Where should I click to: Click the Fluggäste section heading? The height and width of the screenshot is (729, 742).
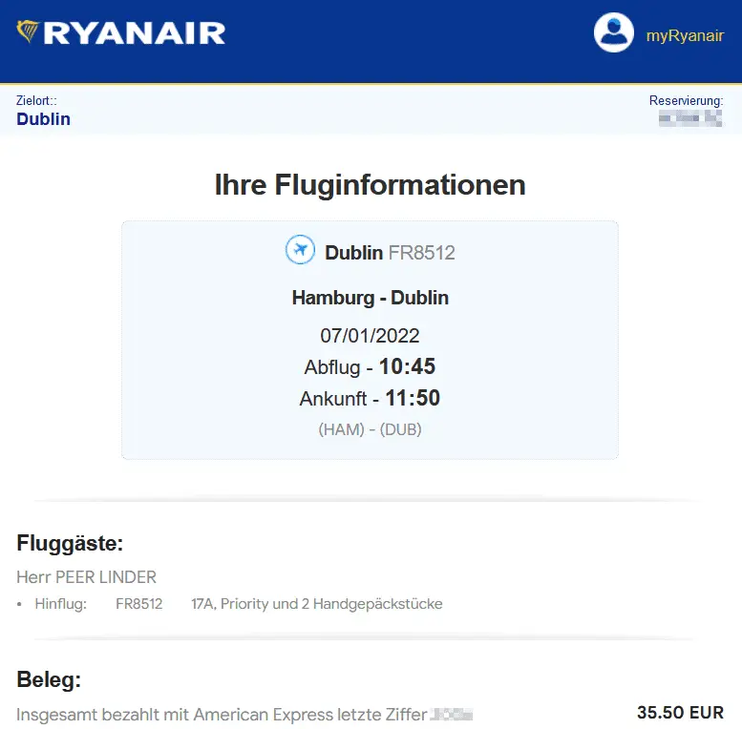pyautogui.click(x=70, y=544)
